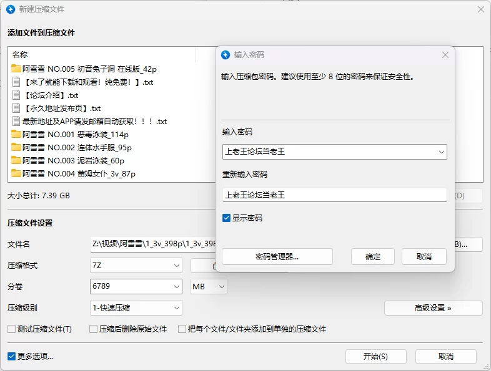Image resolution: width=491 pixels, height=371 pixels.
Task: Expand the 输入密码 dropdown arrow
Action: click(441, 152)
